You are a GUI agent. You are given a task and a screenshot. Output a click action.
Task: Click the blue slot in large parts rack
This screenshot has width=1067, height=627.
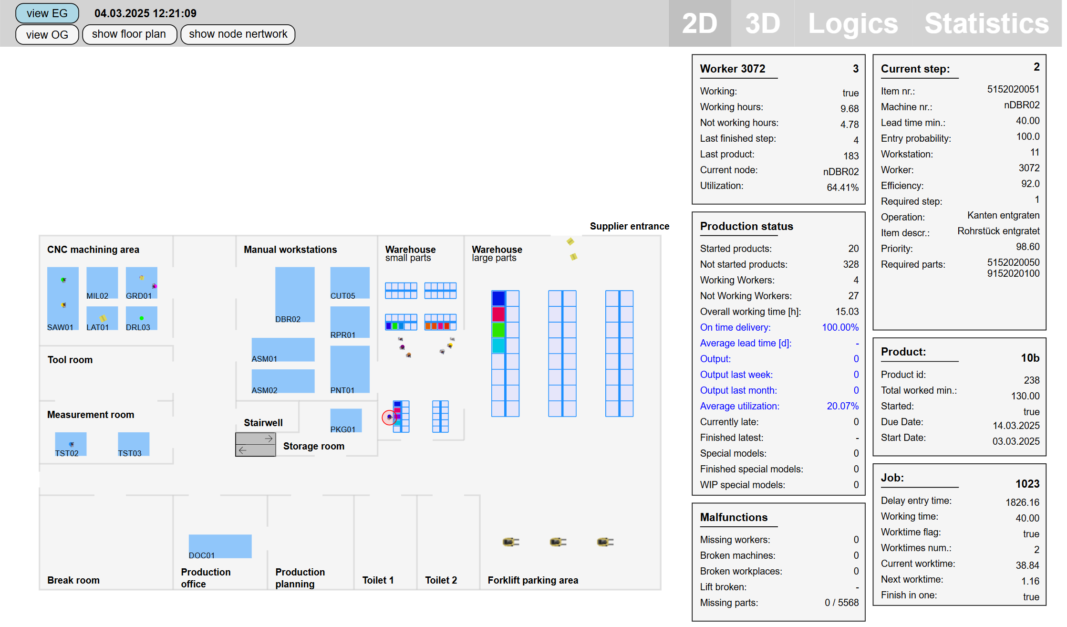pos(498,299)
